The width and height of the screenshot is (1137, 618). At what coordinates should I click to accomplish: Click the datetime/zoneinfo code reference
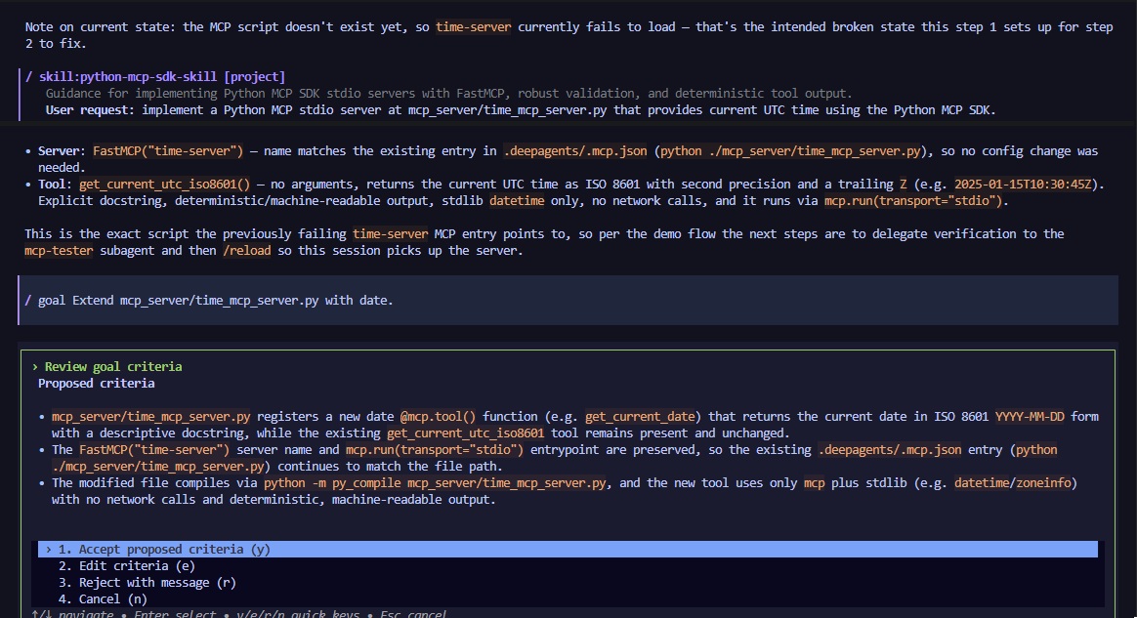tap(1013, 483)
